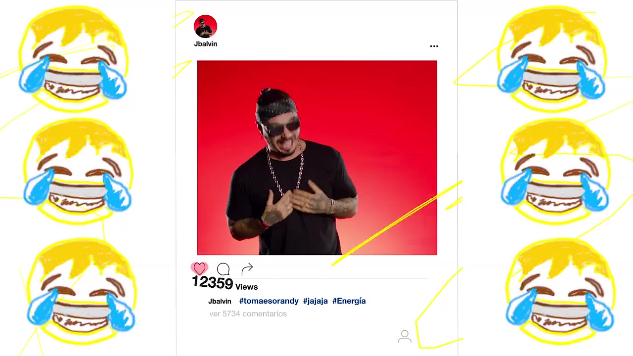
Task: Click the bottom-left laughing emoji drawing
Action: [82, 292]
